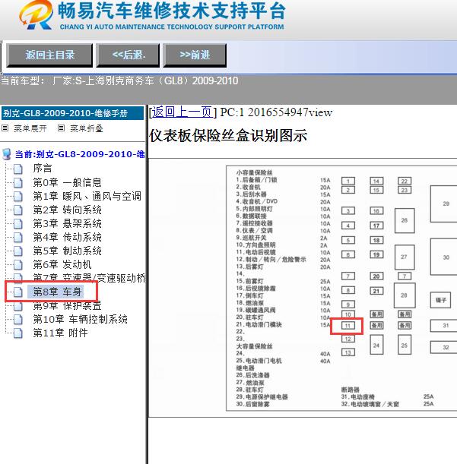Click page icon next to 第1章

click(18, 196)
